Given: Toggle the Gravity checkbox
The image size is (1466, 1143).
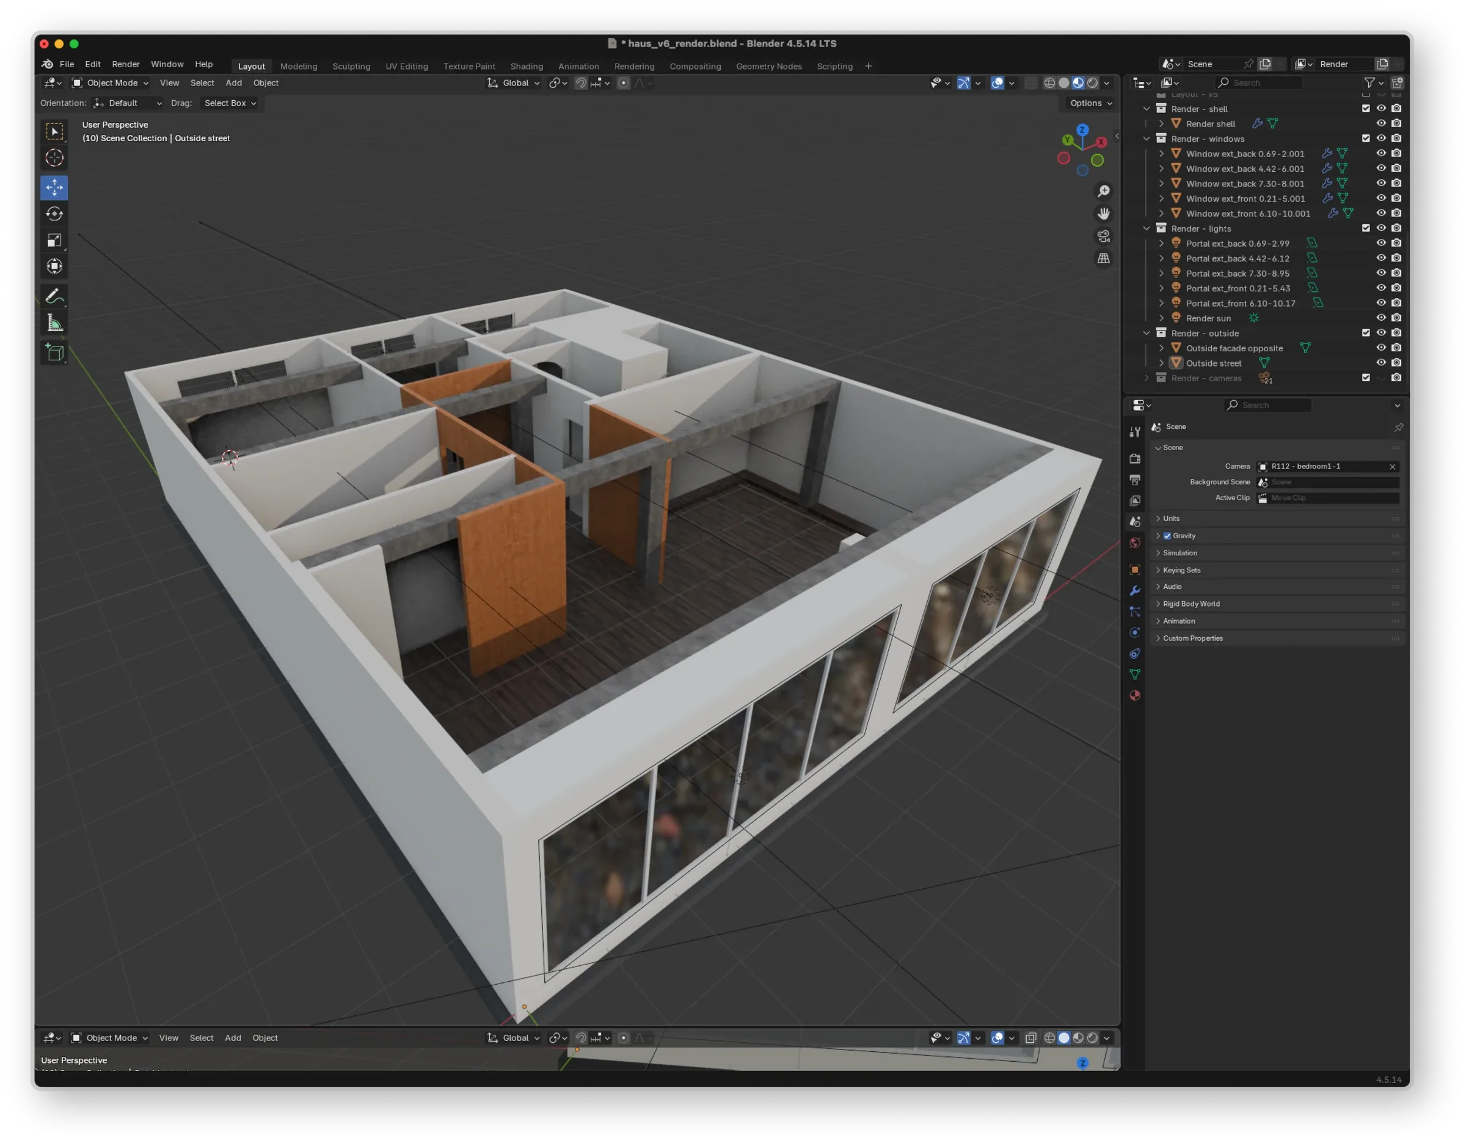Looking at the screenshot, I should coord(1167,536).
